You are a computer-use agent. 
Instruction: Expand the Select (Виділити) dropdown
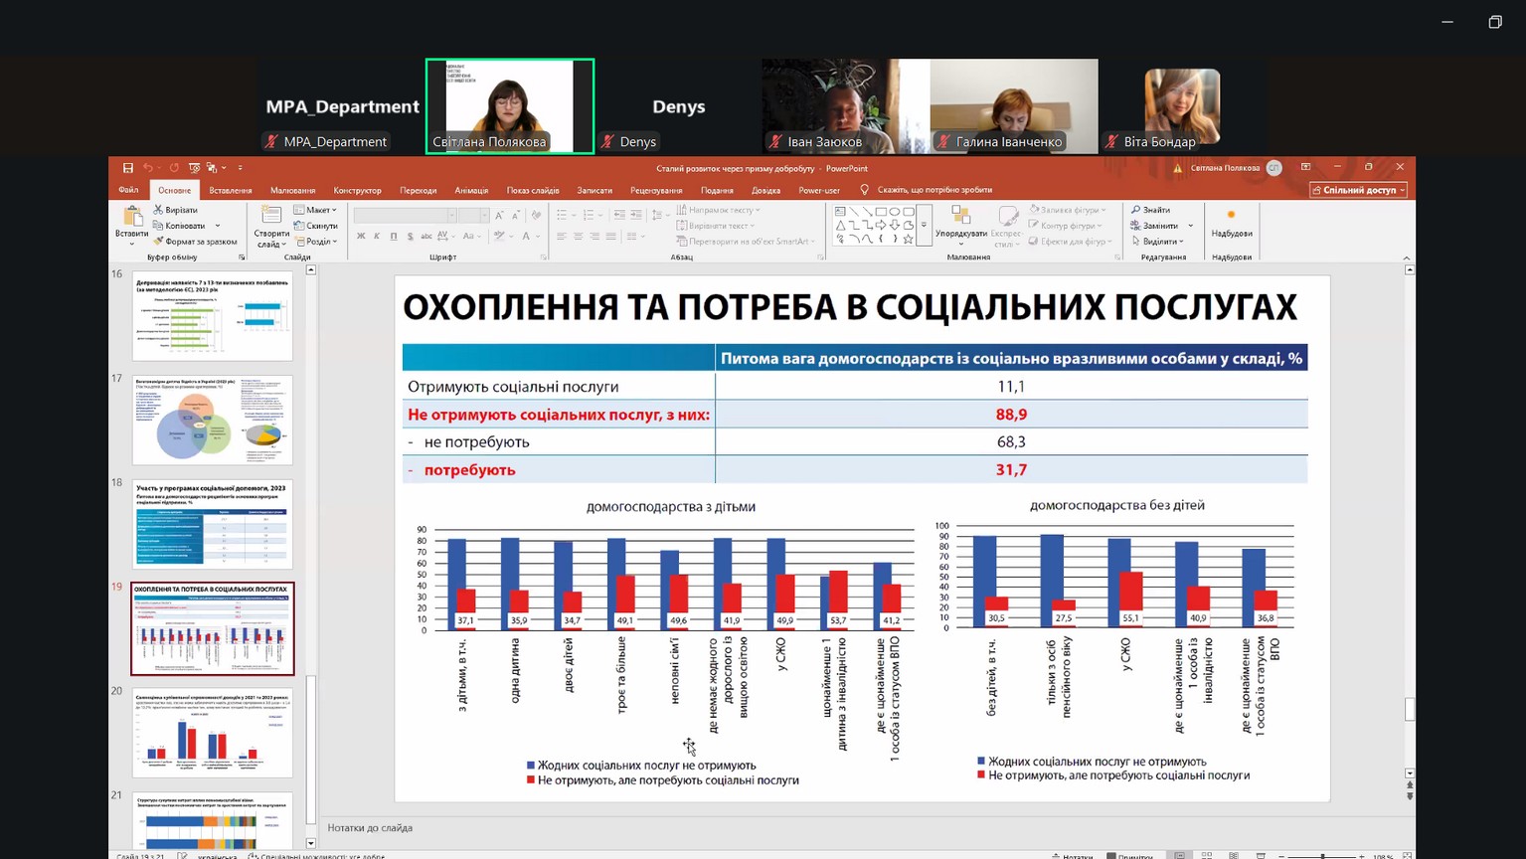(1159, 242)
